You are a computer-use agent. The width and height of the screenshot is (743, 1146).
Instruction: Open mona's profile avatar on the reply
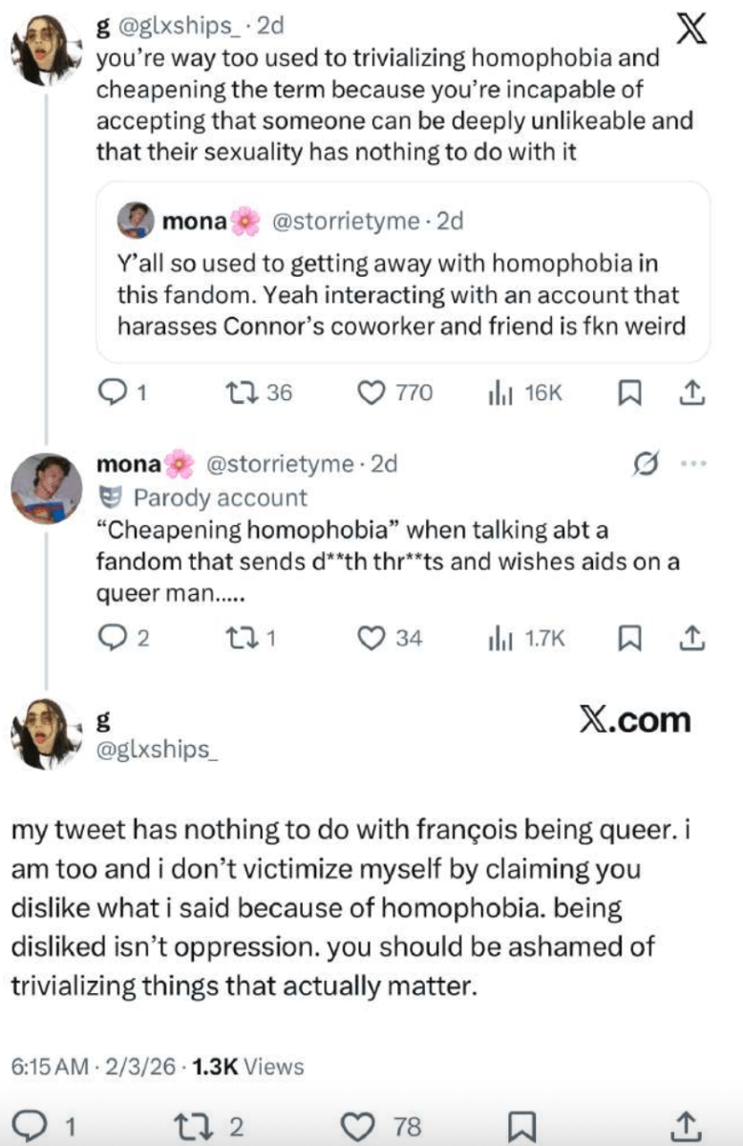(46, 487)
